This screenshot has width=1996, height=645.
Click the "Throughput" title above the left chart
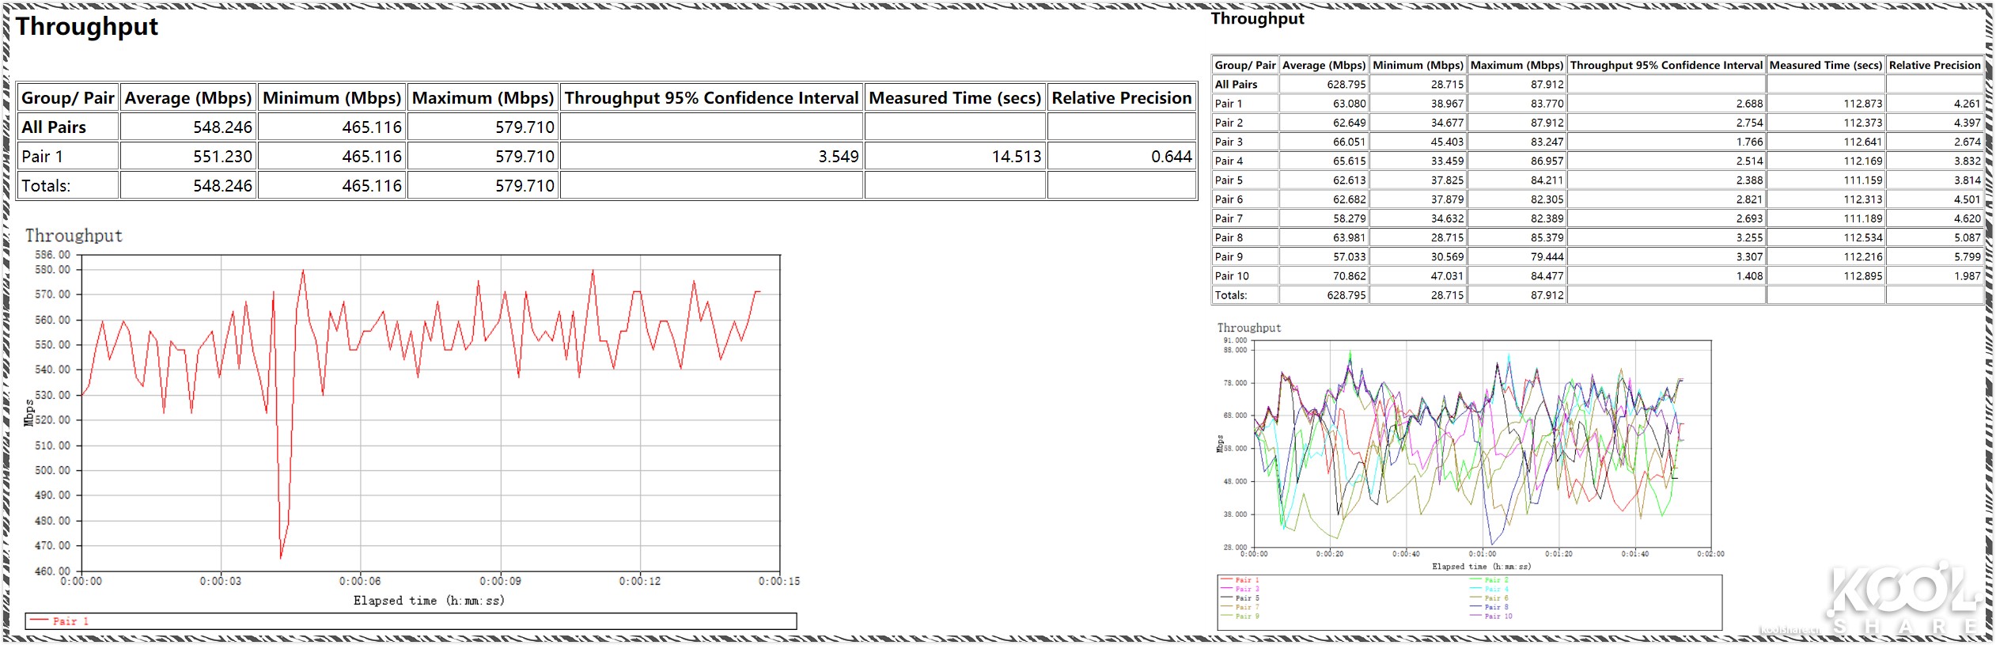click(x=74, y=236)
